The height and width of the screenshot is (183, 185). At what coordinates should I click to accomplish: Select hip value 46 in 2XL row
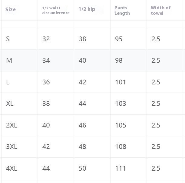pos(82,125)
